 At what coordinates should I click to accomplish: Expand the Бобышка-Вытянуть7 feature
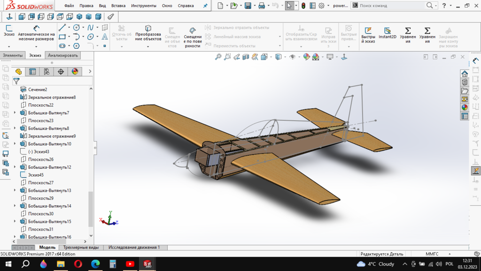click(x=15, y=113)
